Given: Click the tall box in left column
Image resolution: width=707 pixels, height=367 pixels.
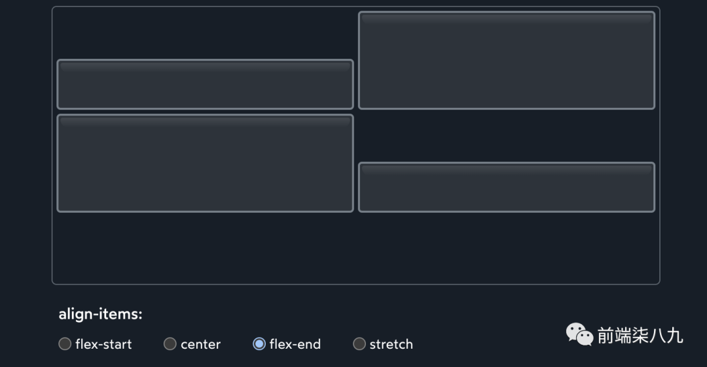Looking at the screenshot, I should click(x=205, y=163).
